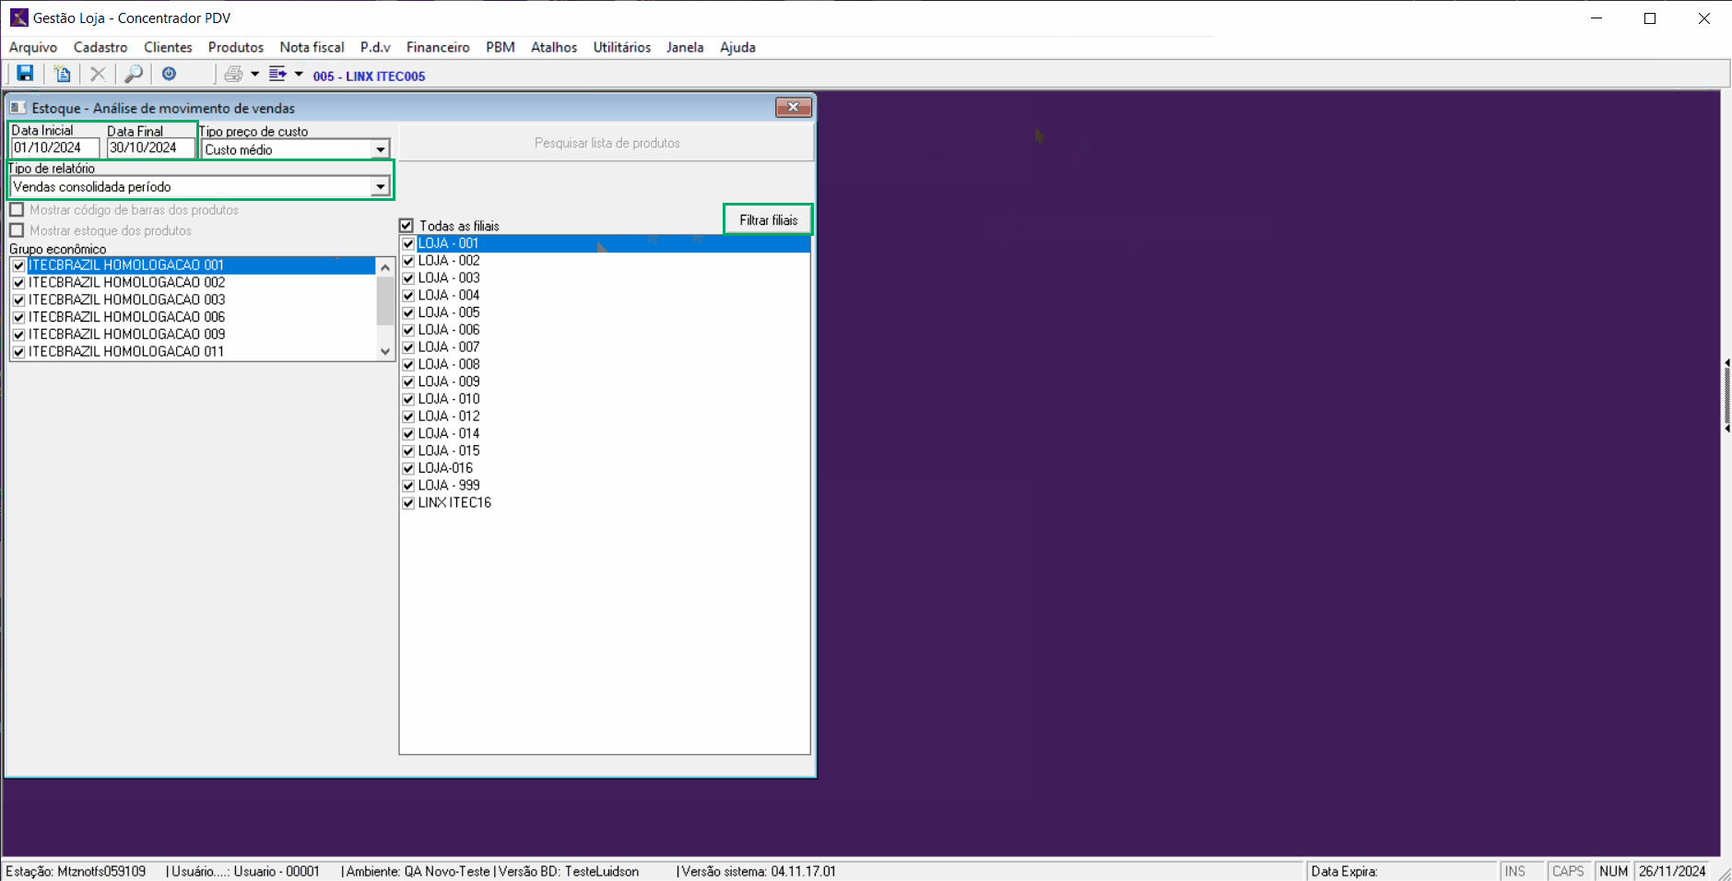The image size is (1732, 881).
Task: Uncheck the Todas as filiais checkbox
Action: (406, 226)
